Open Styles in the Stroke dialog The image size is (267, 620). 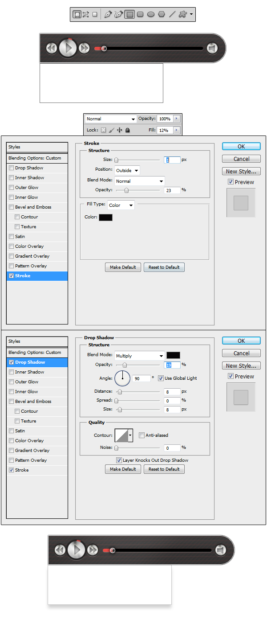pyautogui.click(x=37, y=147)
